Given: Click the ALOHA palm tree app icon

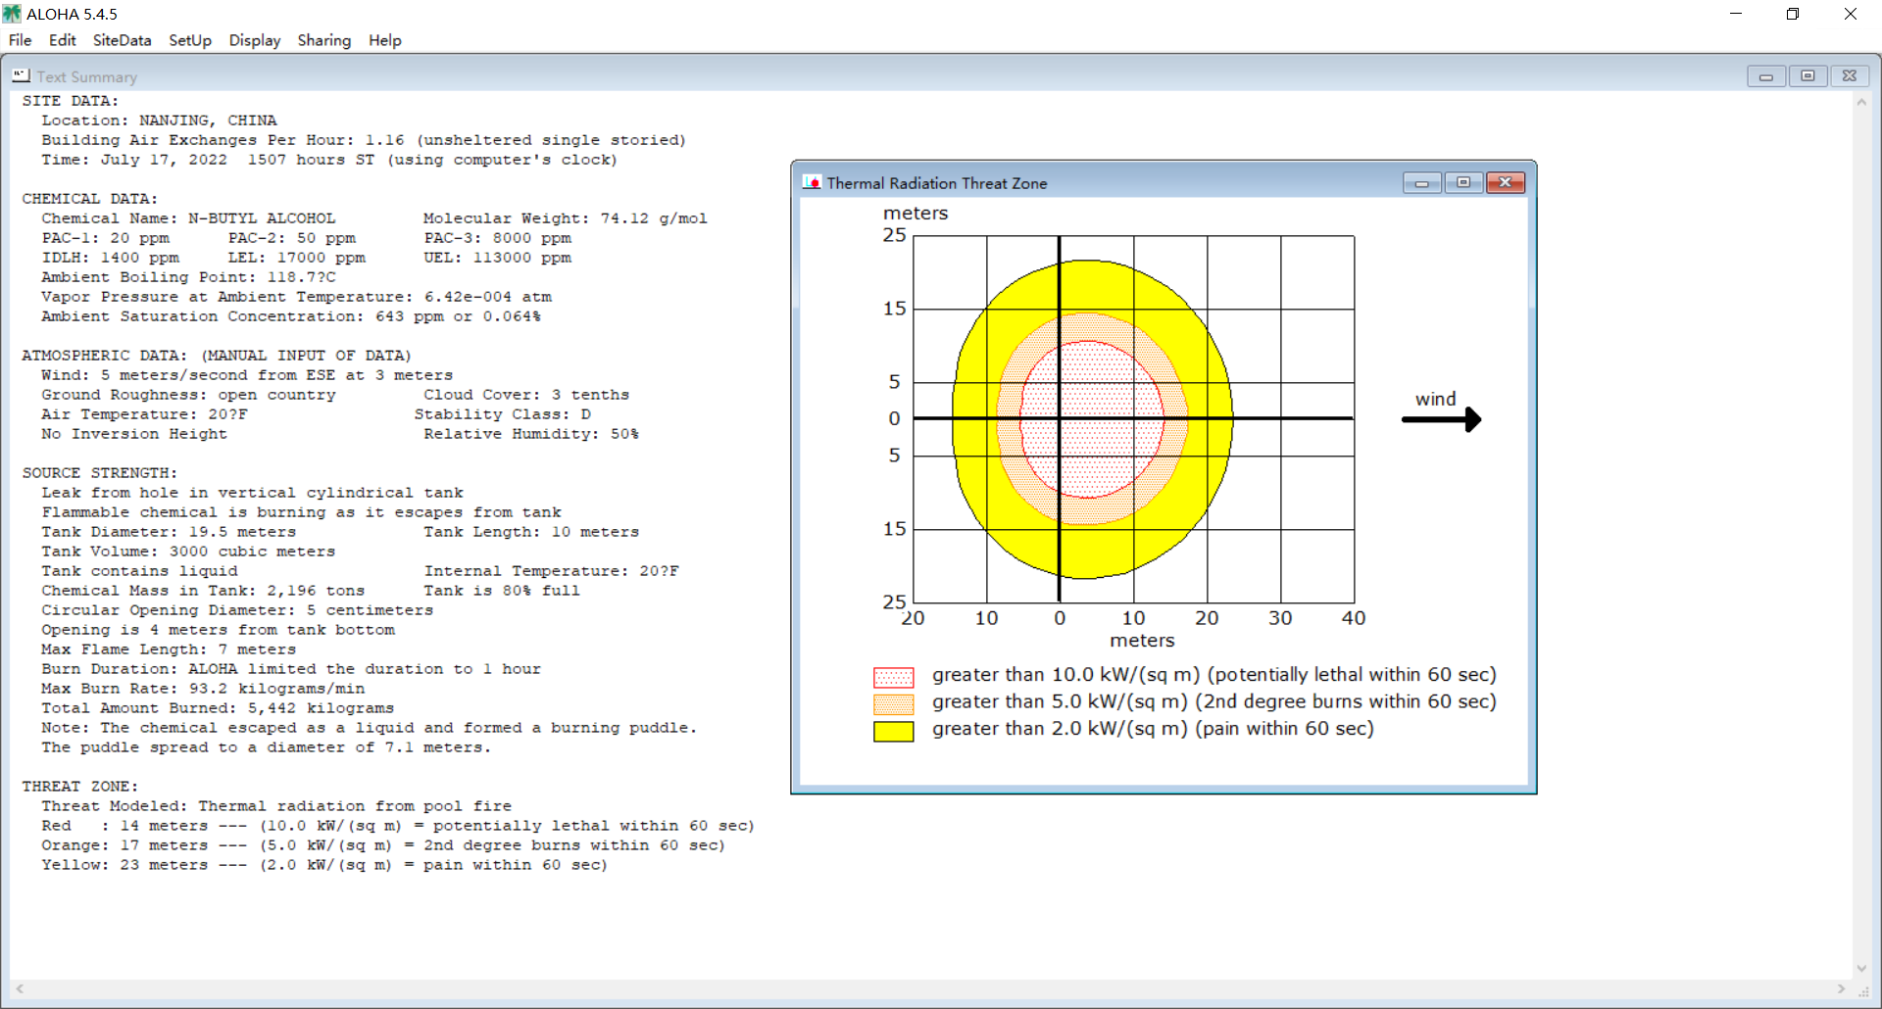Looking at the screenshot, I should point(12,14).
